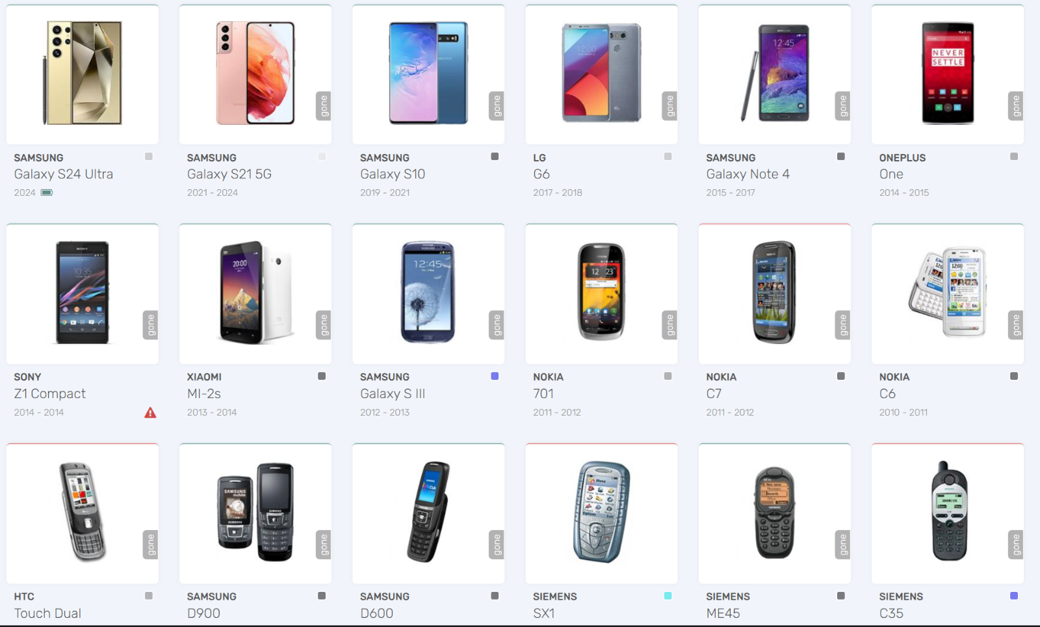Click the 'gone' tag on Galaxy S21 5G
This screenshot has width=1040, height=627.
pyautogui.click(x=324, y=106)
